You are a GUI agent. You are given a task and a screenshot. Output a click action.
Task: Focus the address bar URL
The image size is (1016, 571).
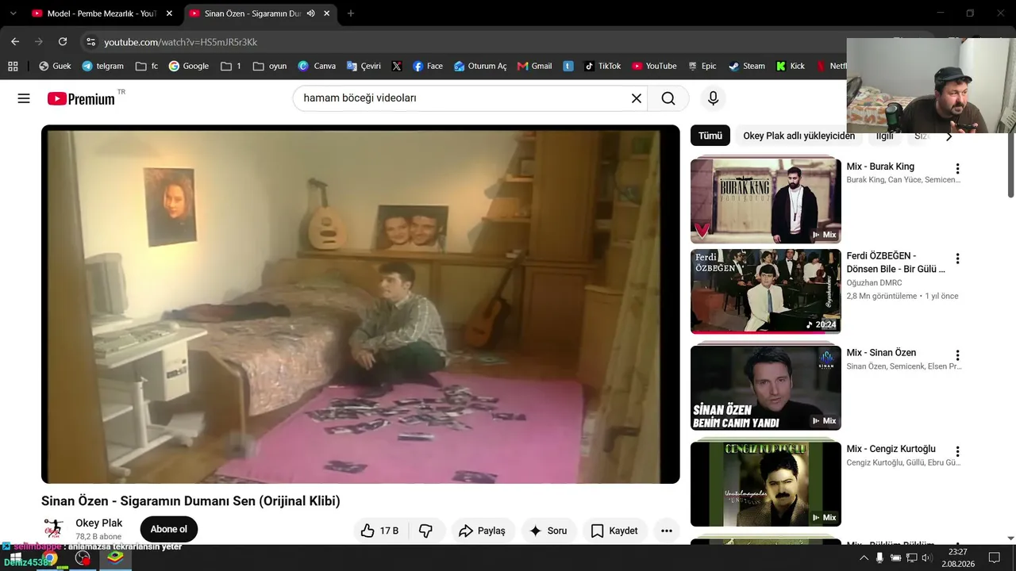click(x=181, y=42)
